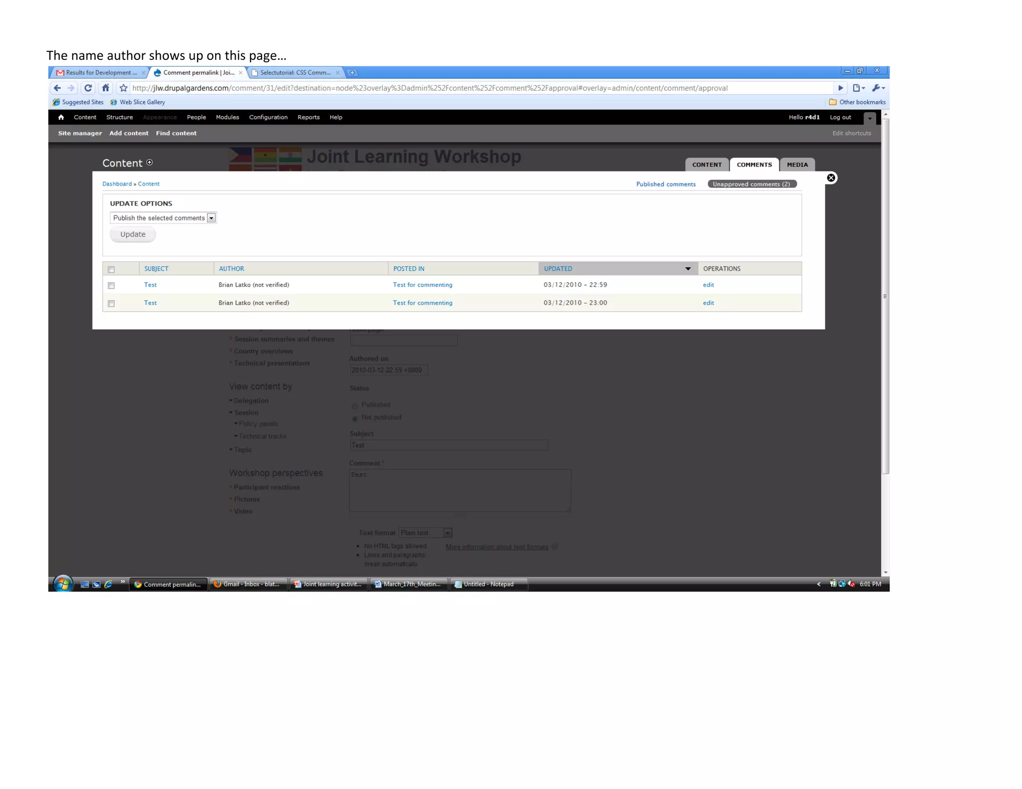Screen dimensions: 1022x789
Task: Click the bookmark star icon
Action: [123, 88]
